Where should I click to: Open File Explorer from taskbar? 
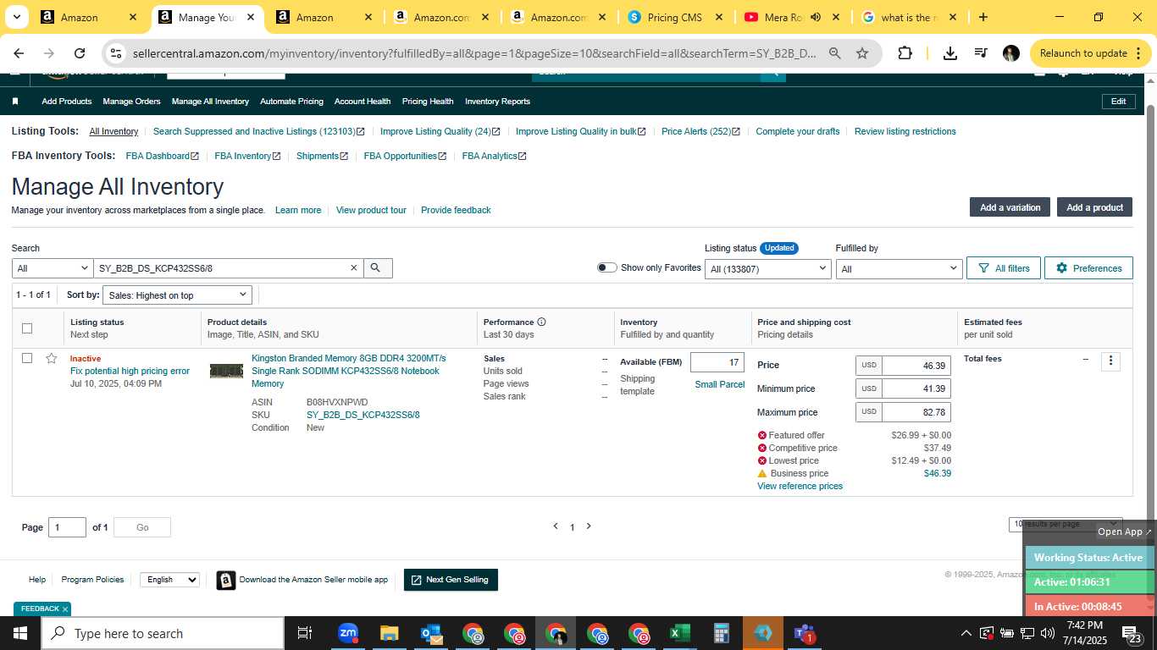pos(389,633)
